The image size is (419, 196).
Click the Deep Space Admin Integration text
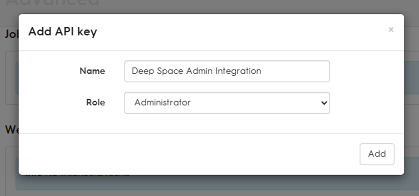197,71
